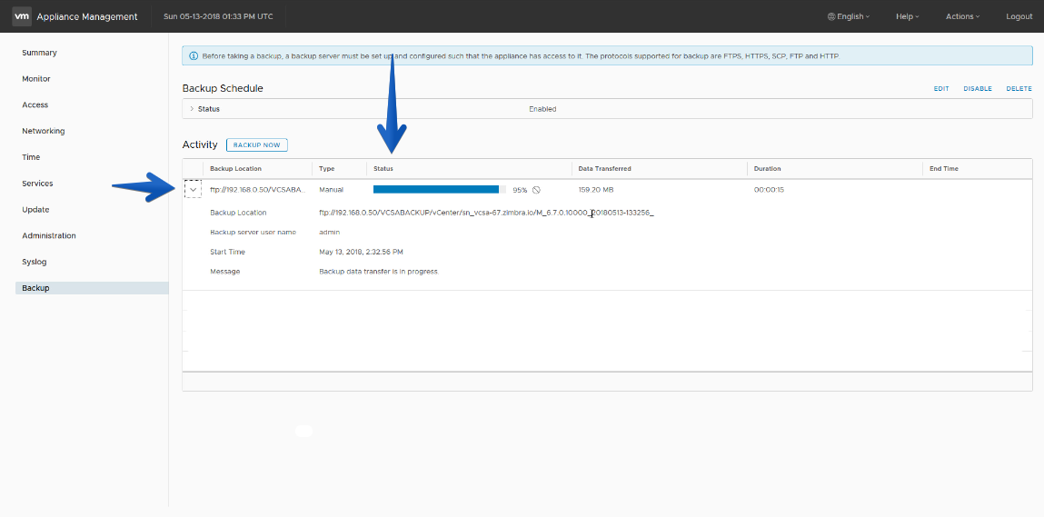
Task: Click the info icon in the blue banner
Action: tap(194, 56)
